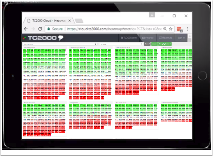Select the HLT tile in Consumer Cyclical

110,59
